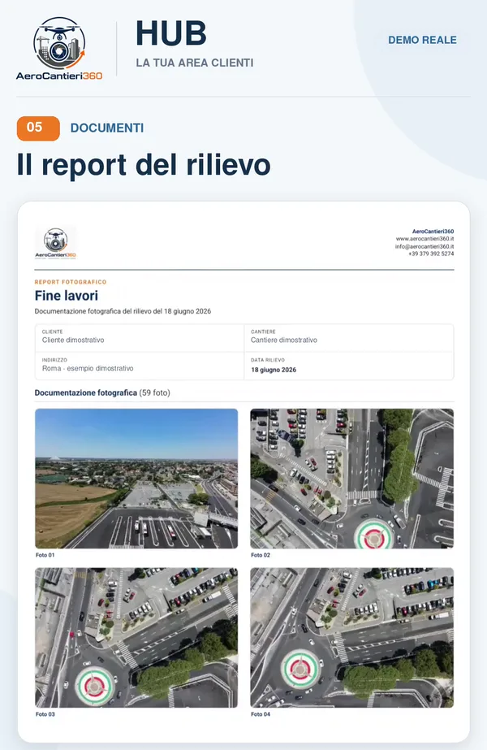Click the 'Cantiere dimostrativo' cell
The image size is (487, 750).
[349, 338]
